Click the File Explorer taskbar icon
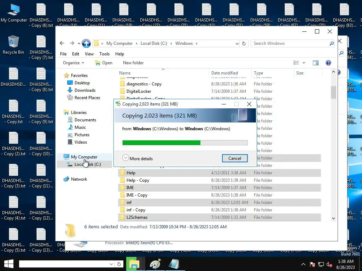This screenshot has width=362, height=271. pyautogui.click(x=134, y=264)
